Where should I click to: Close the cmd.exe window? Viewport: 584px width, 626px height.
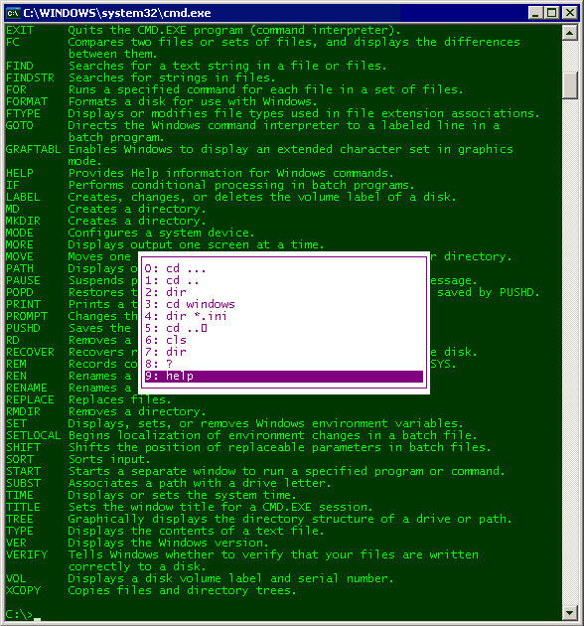click(x=570, y=13)
